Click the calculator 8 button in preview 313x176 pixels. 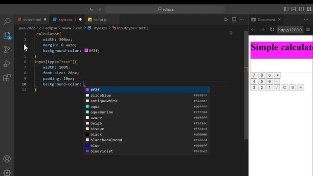tap(262, 75)
